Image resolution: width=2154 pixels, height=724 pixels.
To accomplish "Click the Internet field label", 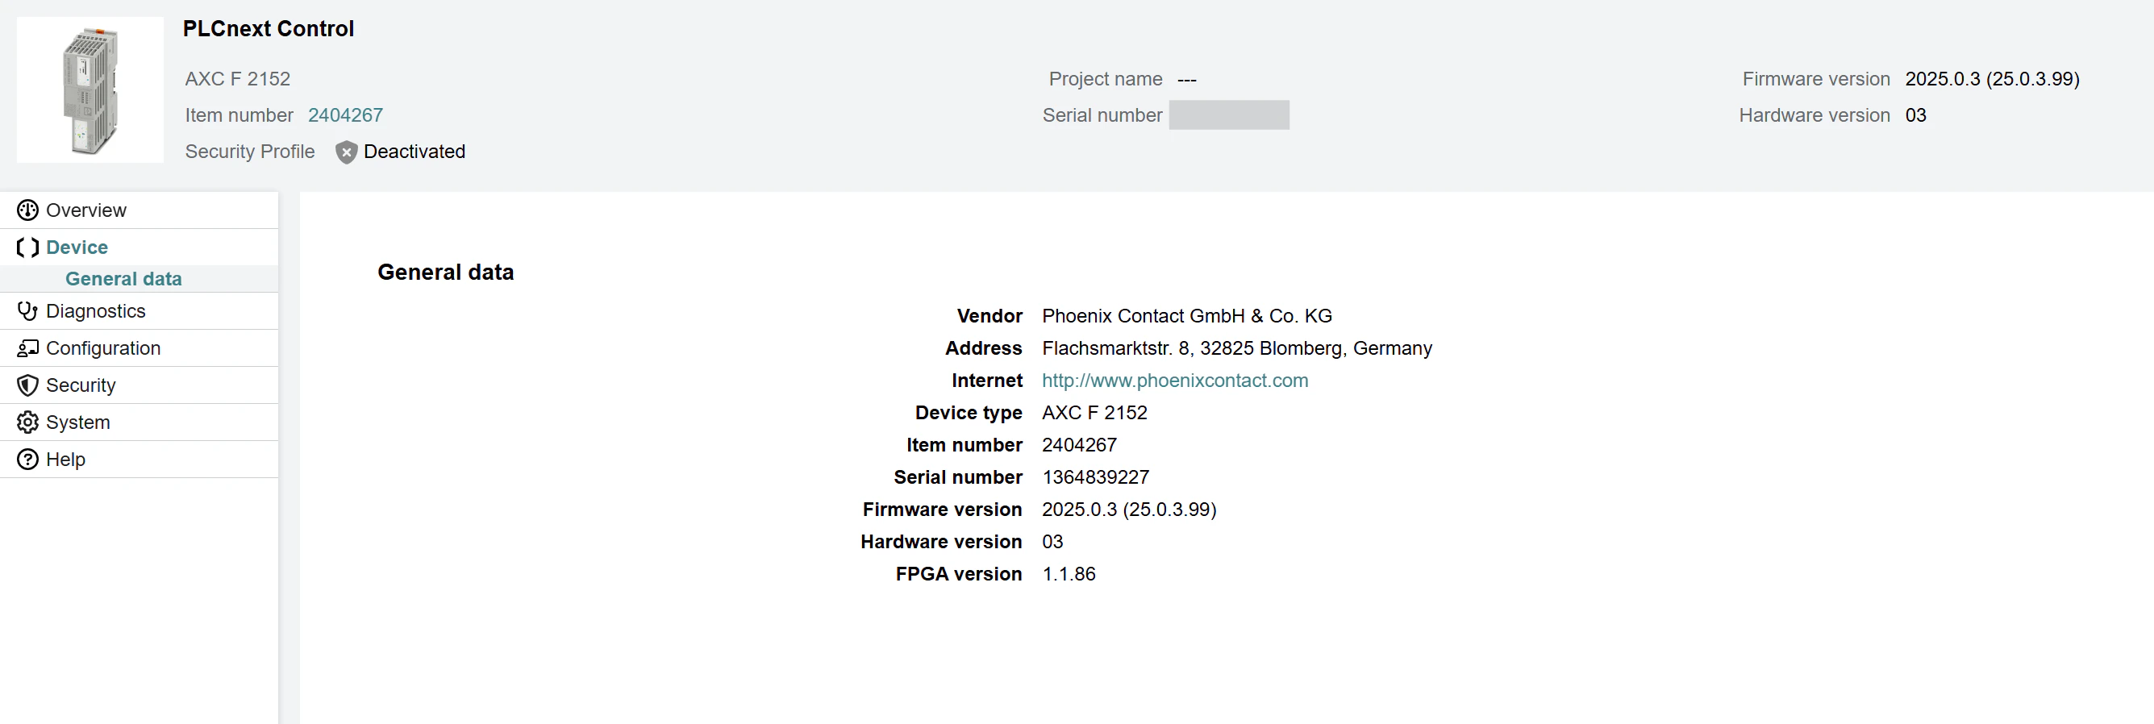I will 987,381.
